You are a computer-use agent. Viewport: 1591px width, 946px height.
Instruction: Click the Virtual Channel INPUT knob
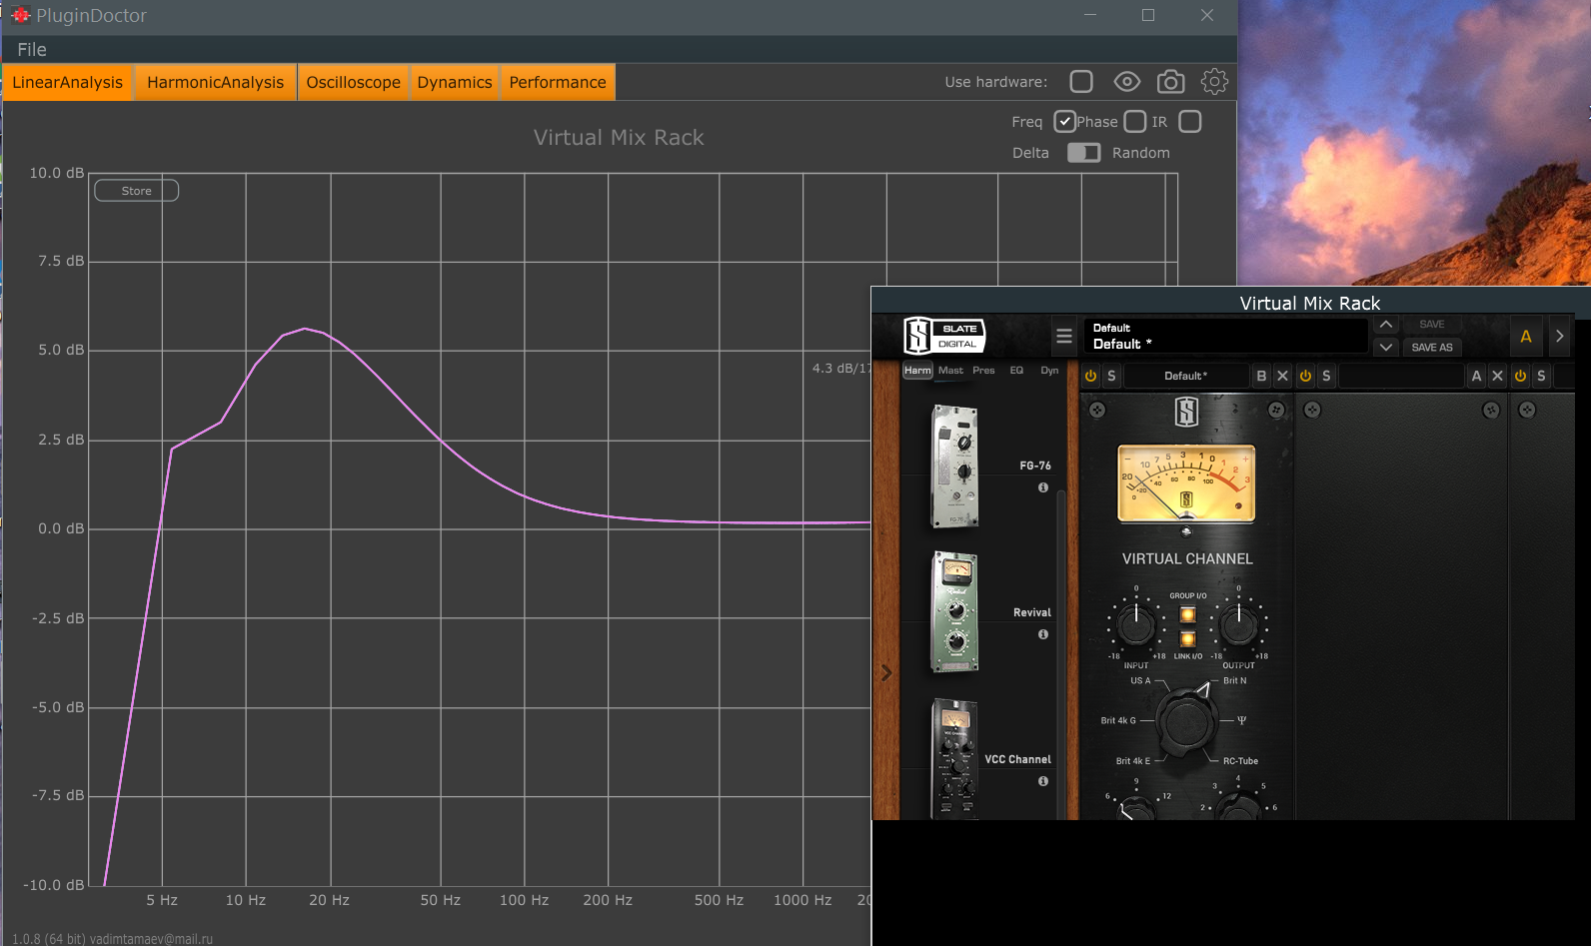1136,624
